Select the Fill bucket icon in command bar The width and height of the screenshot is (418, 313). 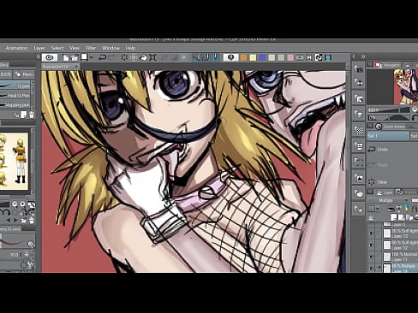(x=143, y=57)
